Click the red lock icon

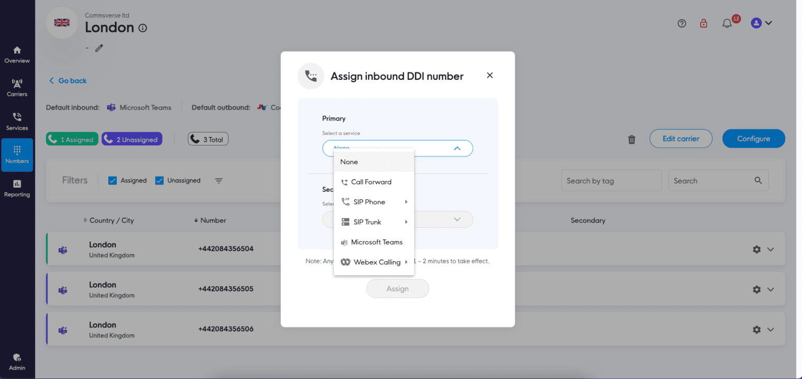coord(703,23)
